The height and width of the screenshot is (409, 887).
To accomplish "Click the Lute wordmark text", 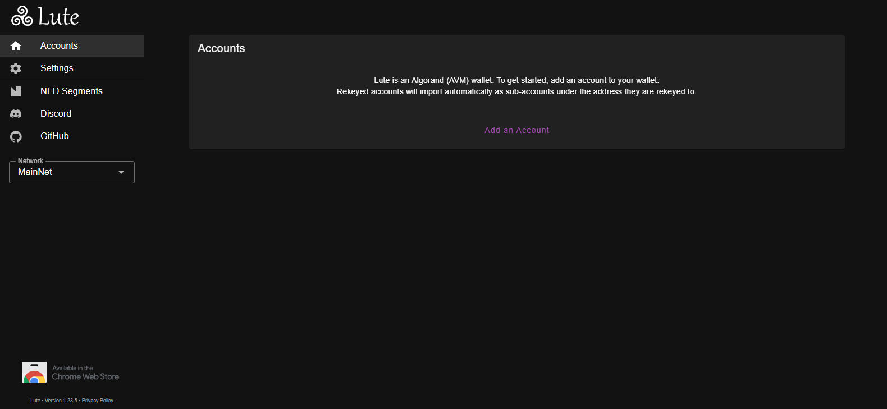I will [58, 17].
